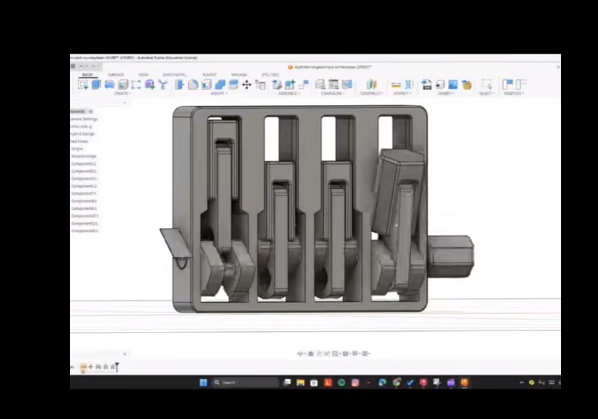This screenshot has width=598, height=419.
Task: Click the Insert Canvas image icon
Action: 453,84
